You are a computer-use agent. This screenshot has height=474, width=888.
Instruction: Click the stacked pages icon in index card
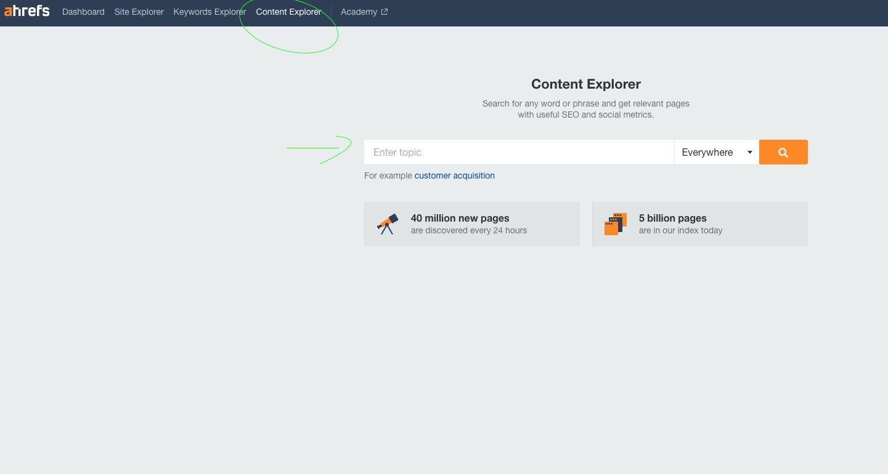616,224
